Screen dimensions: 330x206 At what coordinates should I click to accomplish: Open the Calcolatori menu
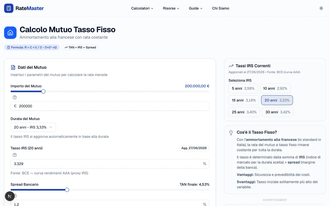[x=142, y=8]
